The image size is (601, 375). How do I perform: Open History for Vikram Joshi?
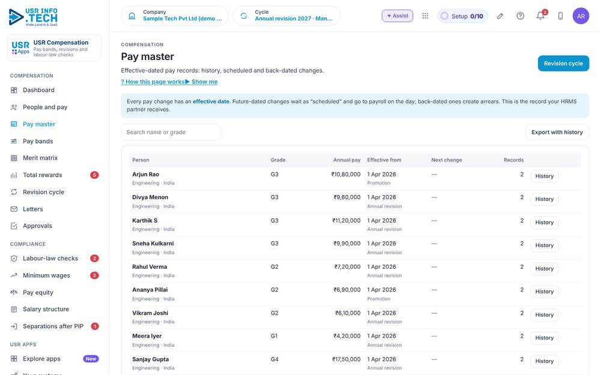point(545,316)
